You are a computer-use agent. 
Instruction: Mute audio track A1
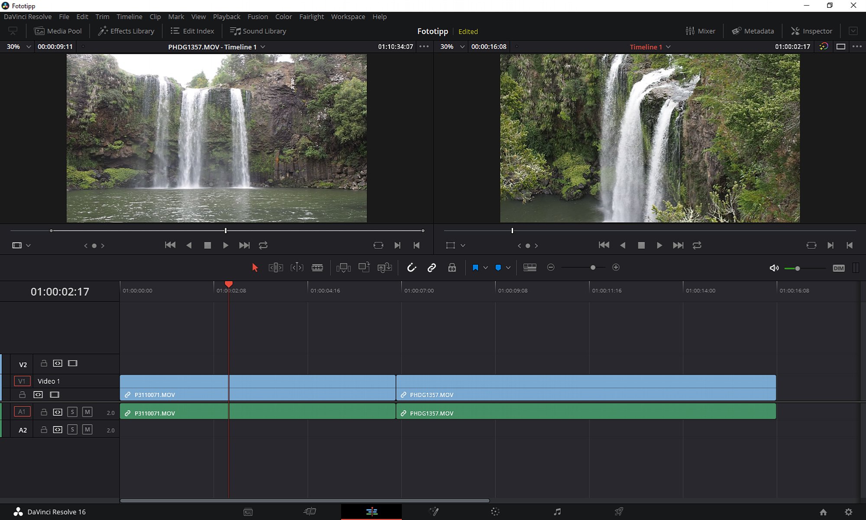87,412
